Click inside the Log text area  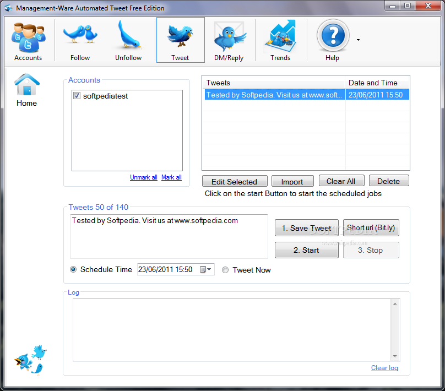pos(231,330)
